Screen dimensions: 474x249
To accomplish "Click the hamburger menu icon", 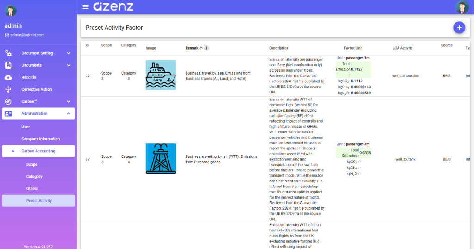I will tap(85, 7).
